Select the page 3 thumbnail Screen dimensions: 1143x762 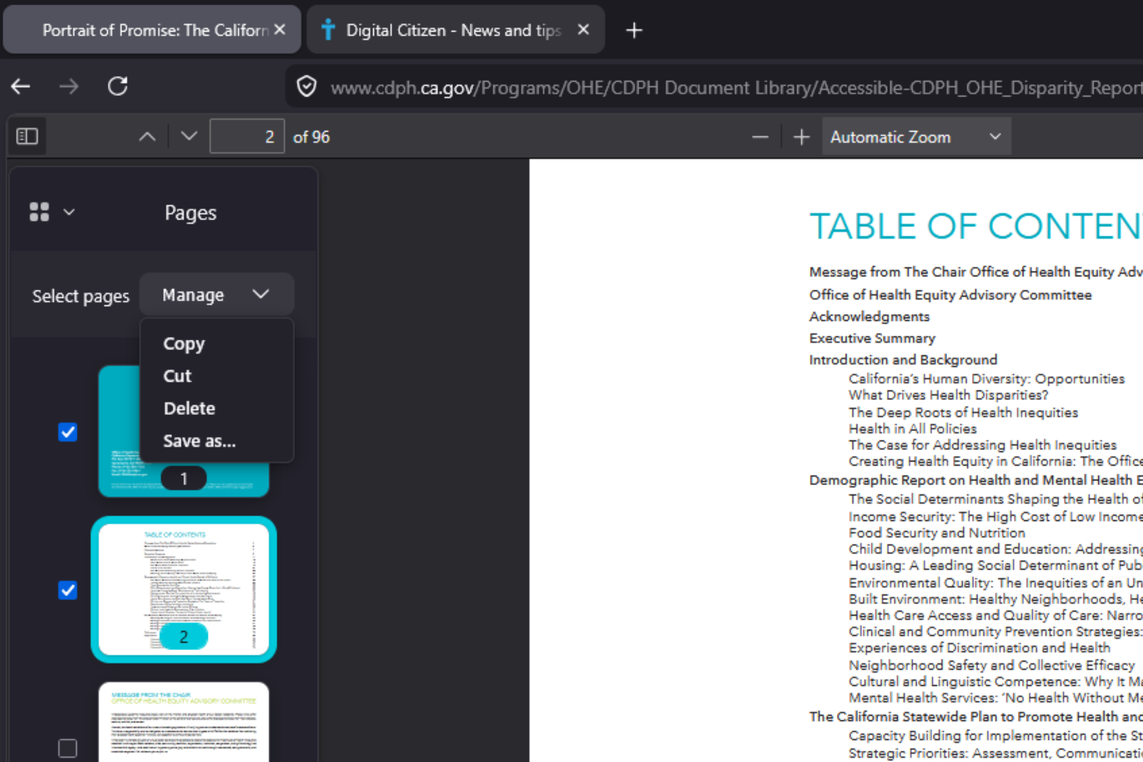184,722
